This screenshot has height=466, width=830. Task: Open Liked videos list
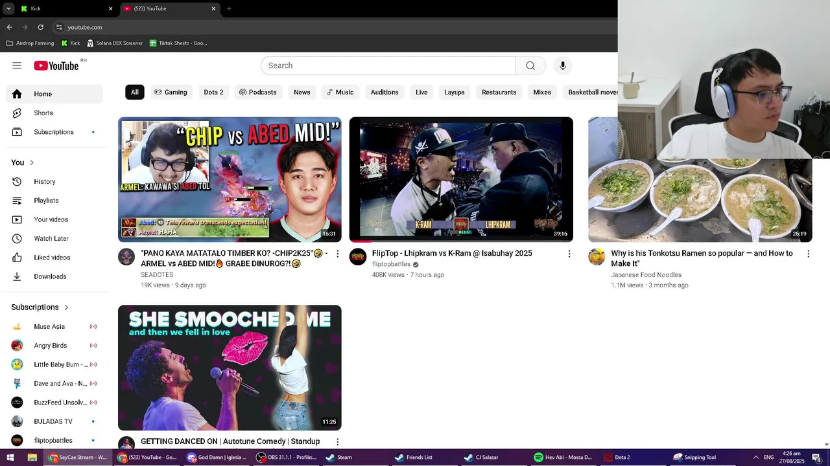(x=54, y=258)
